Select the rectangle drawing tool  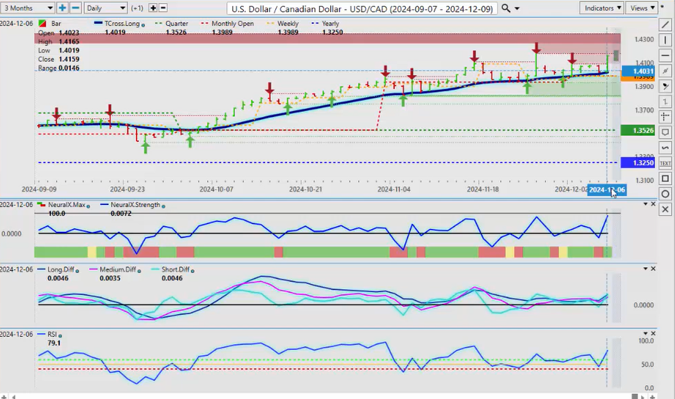click(665, 179)
